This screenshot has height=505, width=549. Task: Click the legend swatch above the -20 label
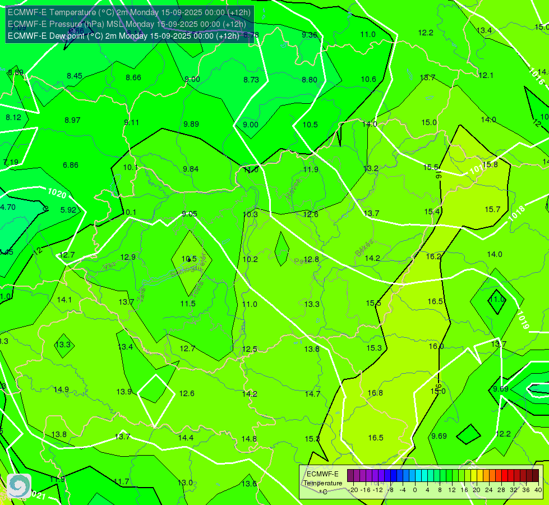pyautogui.click(x=350, y=476)
